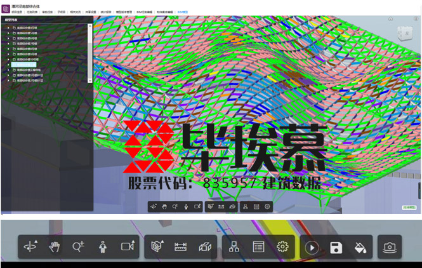
Task: Click the small zoom icon in viewer toolbar
Action: (175, 206)
